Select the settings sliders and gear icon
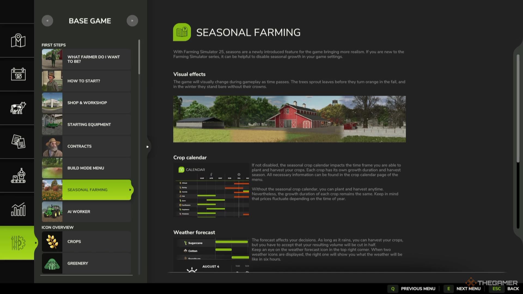 [18, 243]
